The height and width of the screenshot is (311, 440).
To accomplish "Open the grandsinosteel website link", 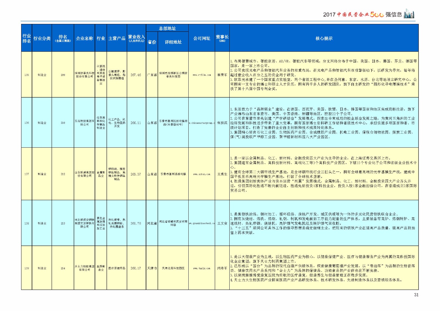I will (x=202, y=223).
